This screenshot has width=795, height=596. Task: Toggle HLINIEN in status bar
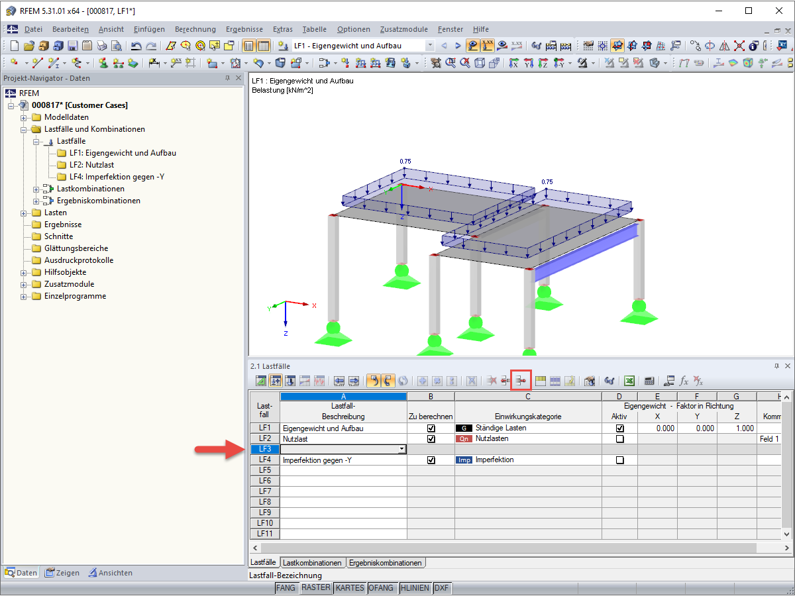coord(415,588)
